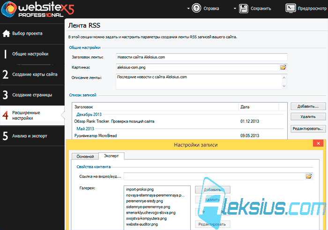This screenshot has width=328, height=230.
Task: Click the Предпросмотр monitor icon
Action: pos(291,8)
